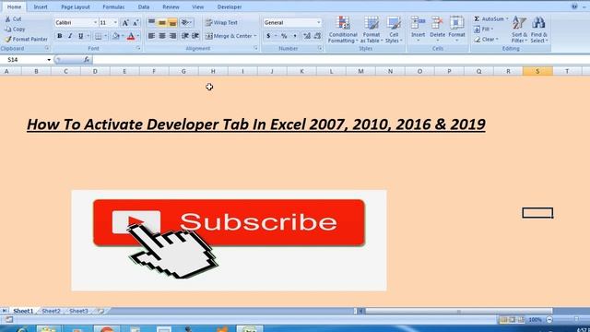Click the horizontal scrollbar track
This screenshot has height=332, width=590.
[458, 311]
